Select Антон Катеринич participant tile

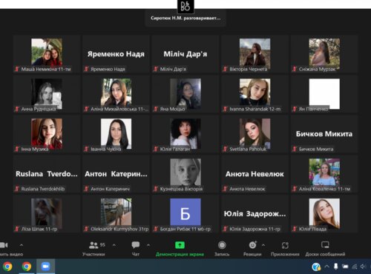116,174
